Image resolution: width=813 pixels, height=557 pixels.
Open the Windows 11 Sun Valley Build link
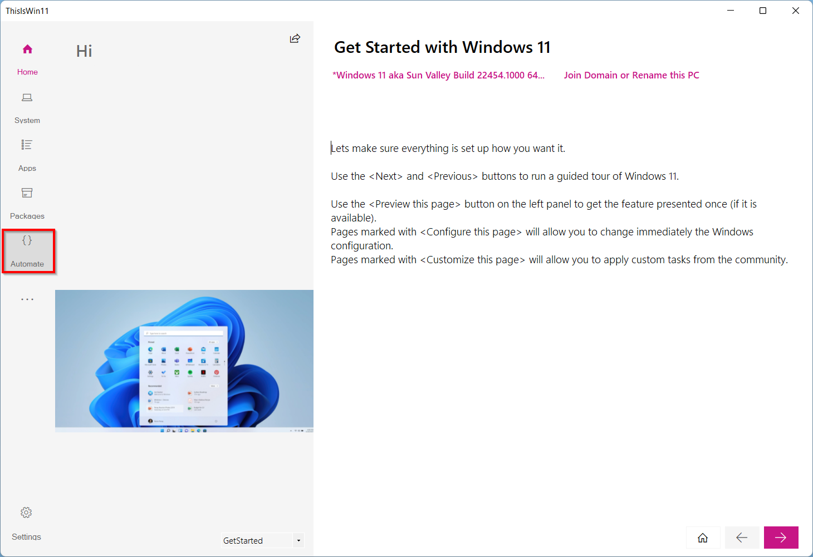click(439, 75)
